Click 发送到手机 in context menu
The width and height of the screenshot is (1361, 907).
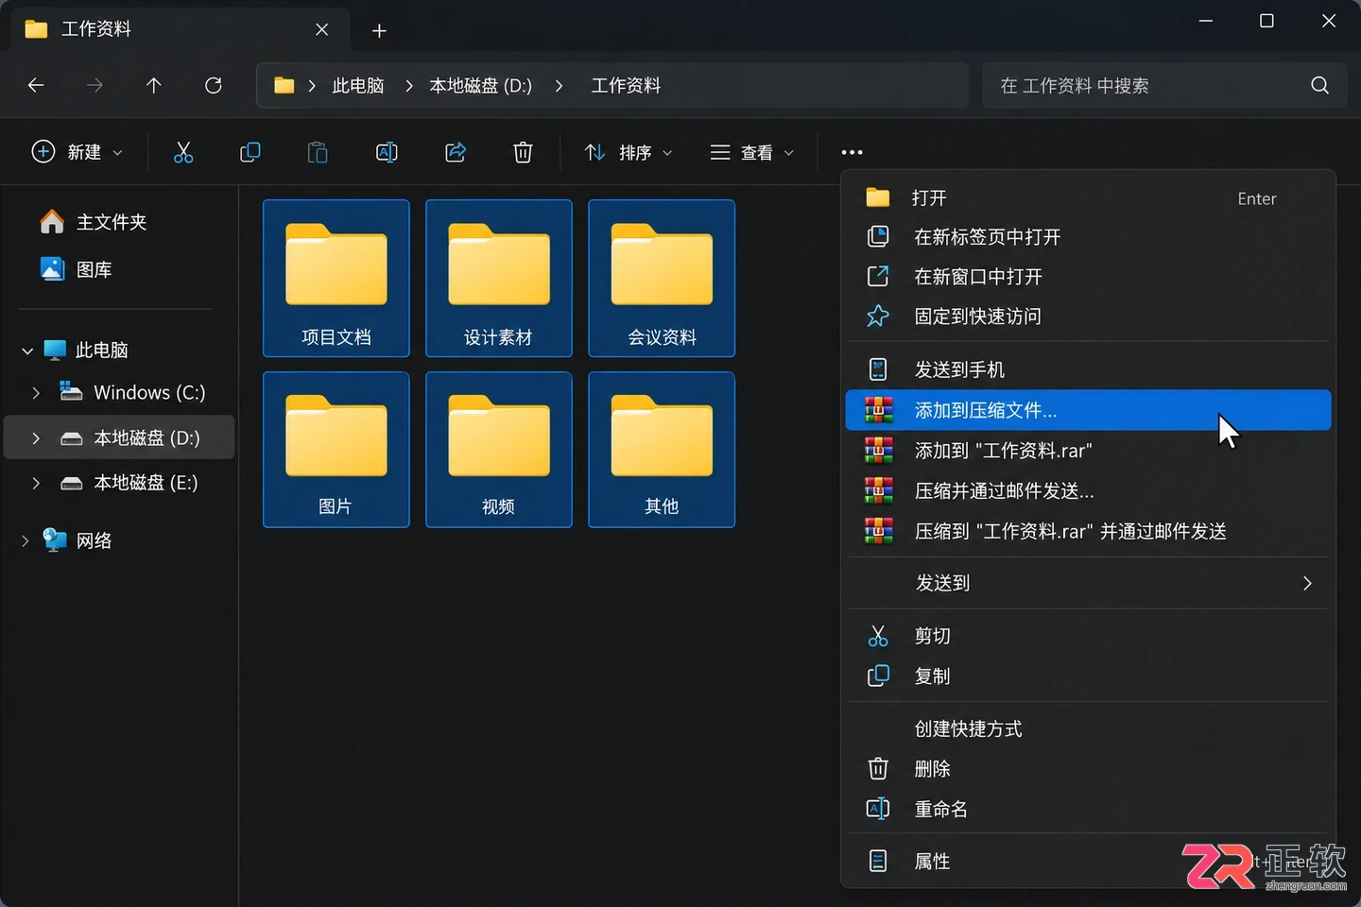(1088, 369)
